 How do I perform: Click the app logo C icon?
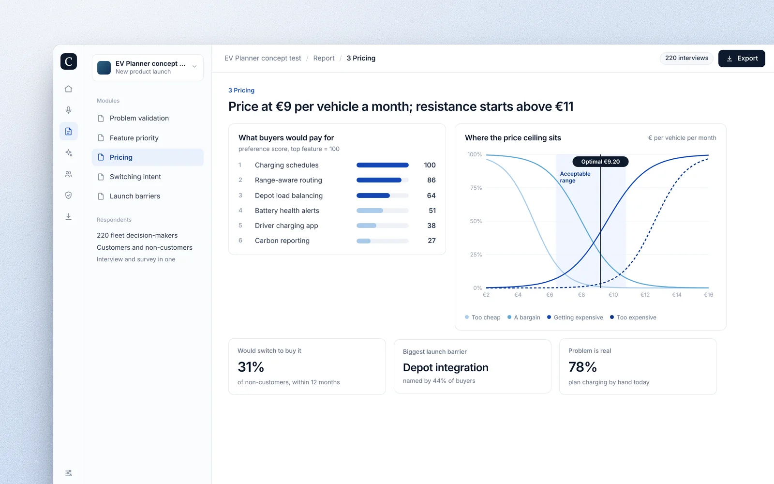[69, 61]
